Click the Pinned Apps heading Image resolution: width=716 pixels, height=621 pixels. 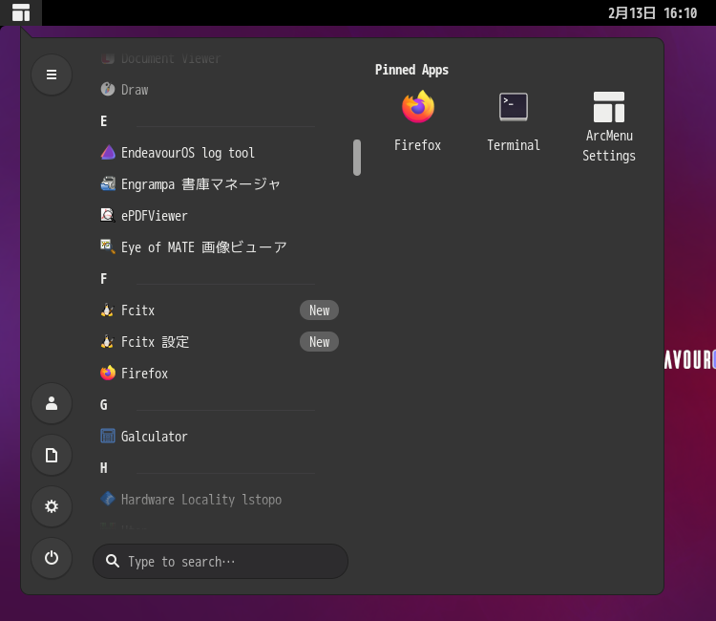(411, 70)
